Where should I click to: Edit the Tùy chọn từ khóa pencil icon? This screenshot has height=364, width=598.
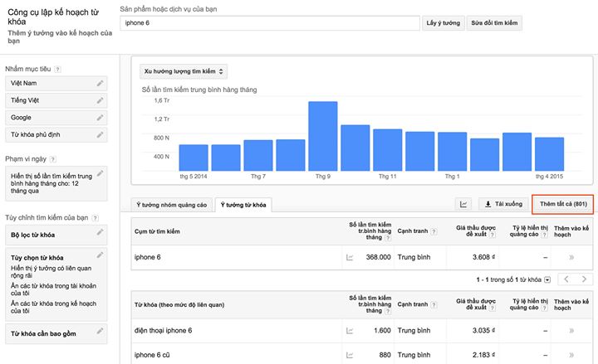coord(100,255)
